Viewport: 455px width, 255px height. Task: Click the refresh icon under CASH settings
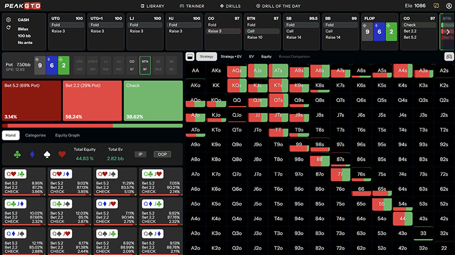8,27
